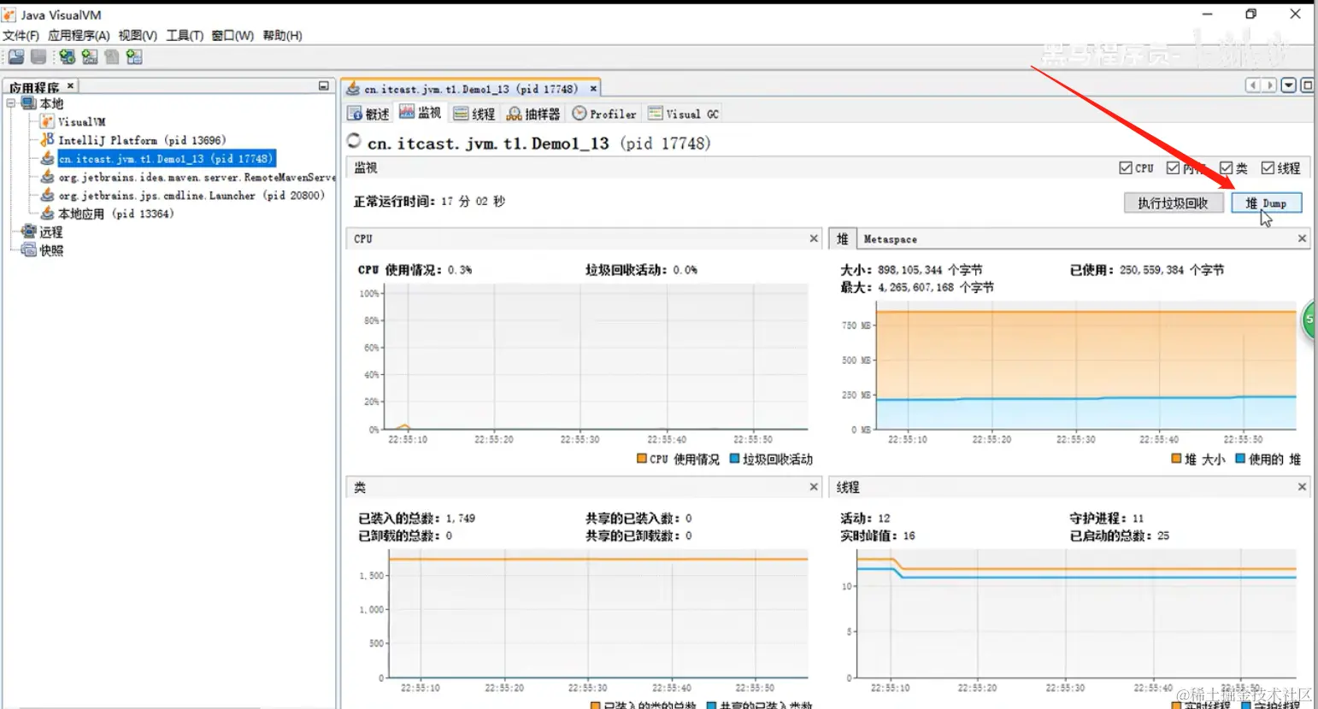Switch to the 抽样器 sampler tab
This screenshot has height=709, width=1318.
tap(533, 114)
